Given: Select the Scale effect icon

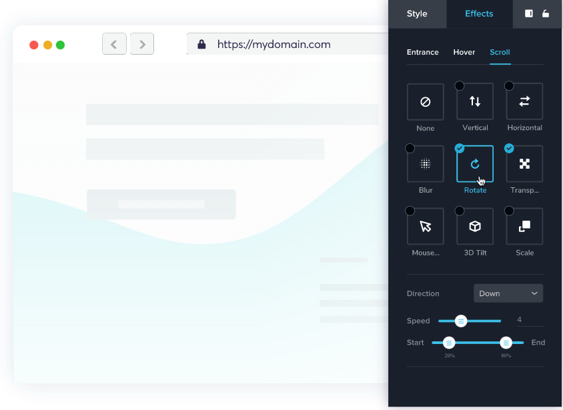Looking at the screenshot, I should pos(524,227).
